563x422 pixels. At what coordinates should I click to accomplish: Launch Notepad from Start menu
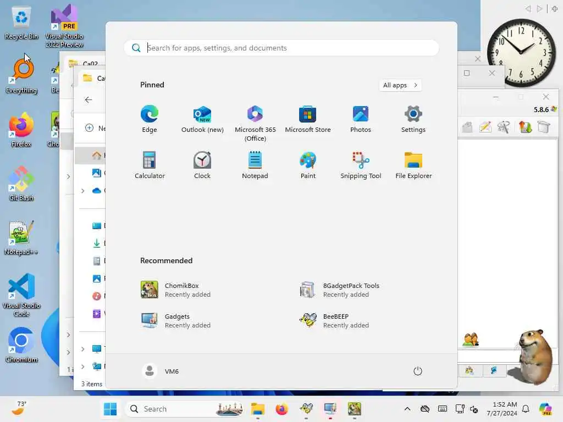pos(255,165)
